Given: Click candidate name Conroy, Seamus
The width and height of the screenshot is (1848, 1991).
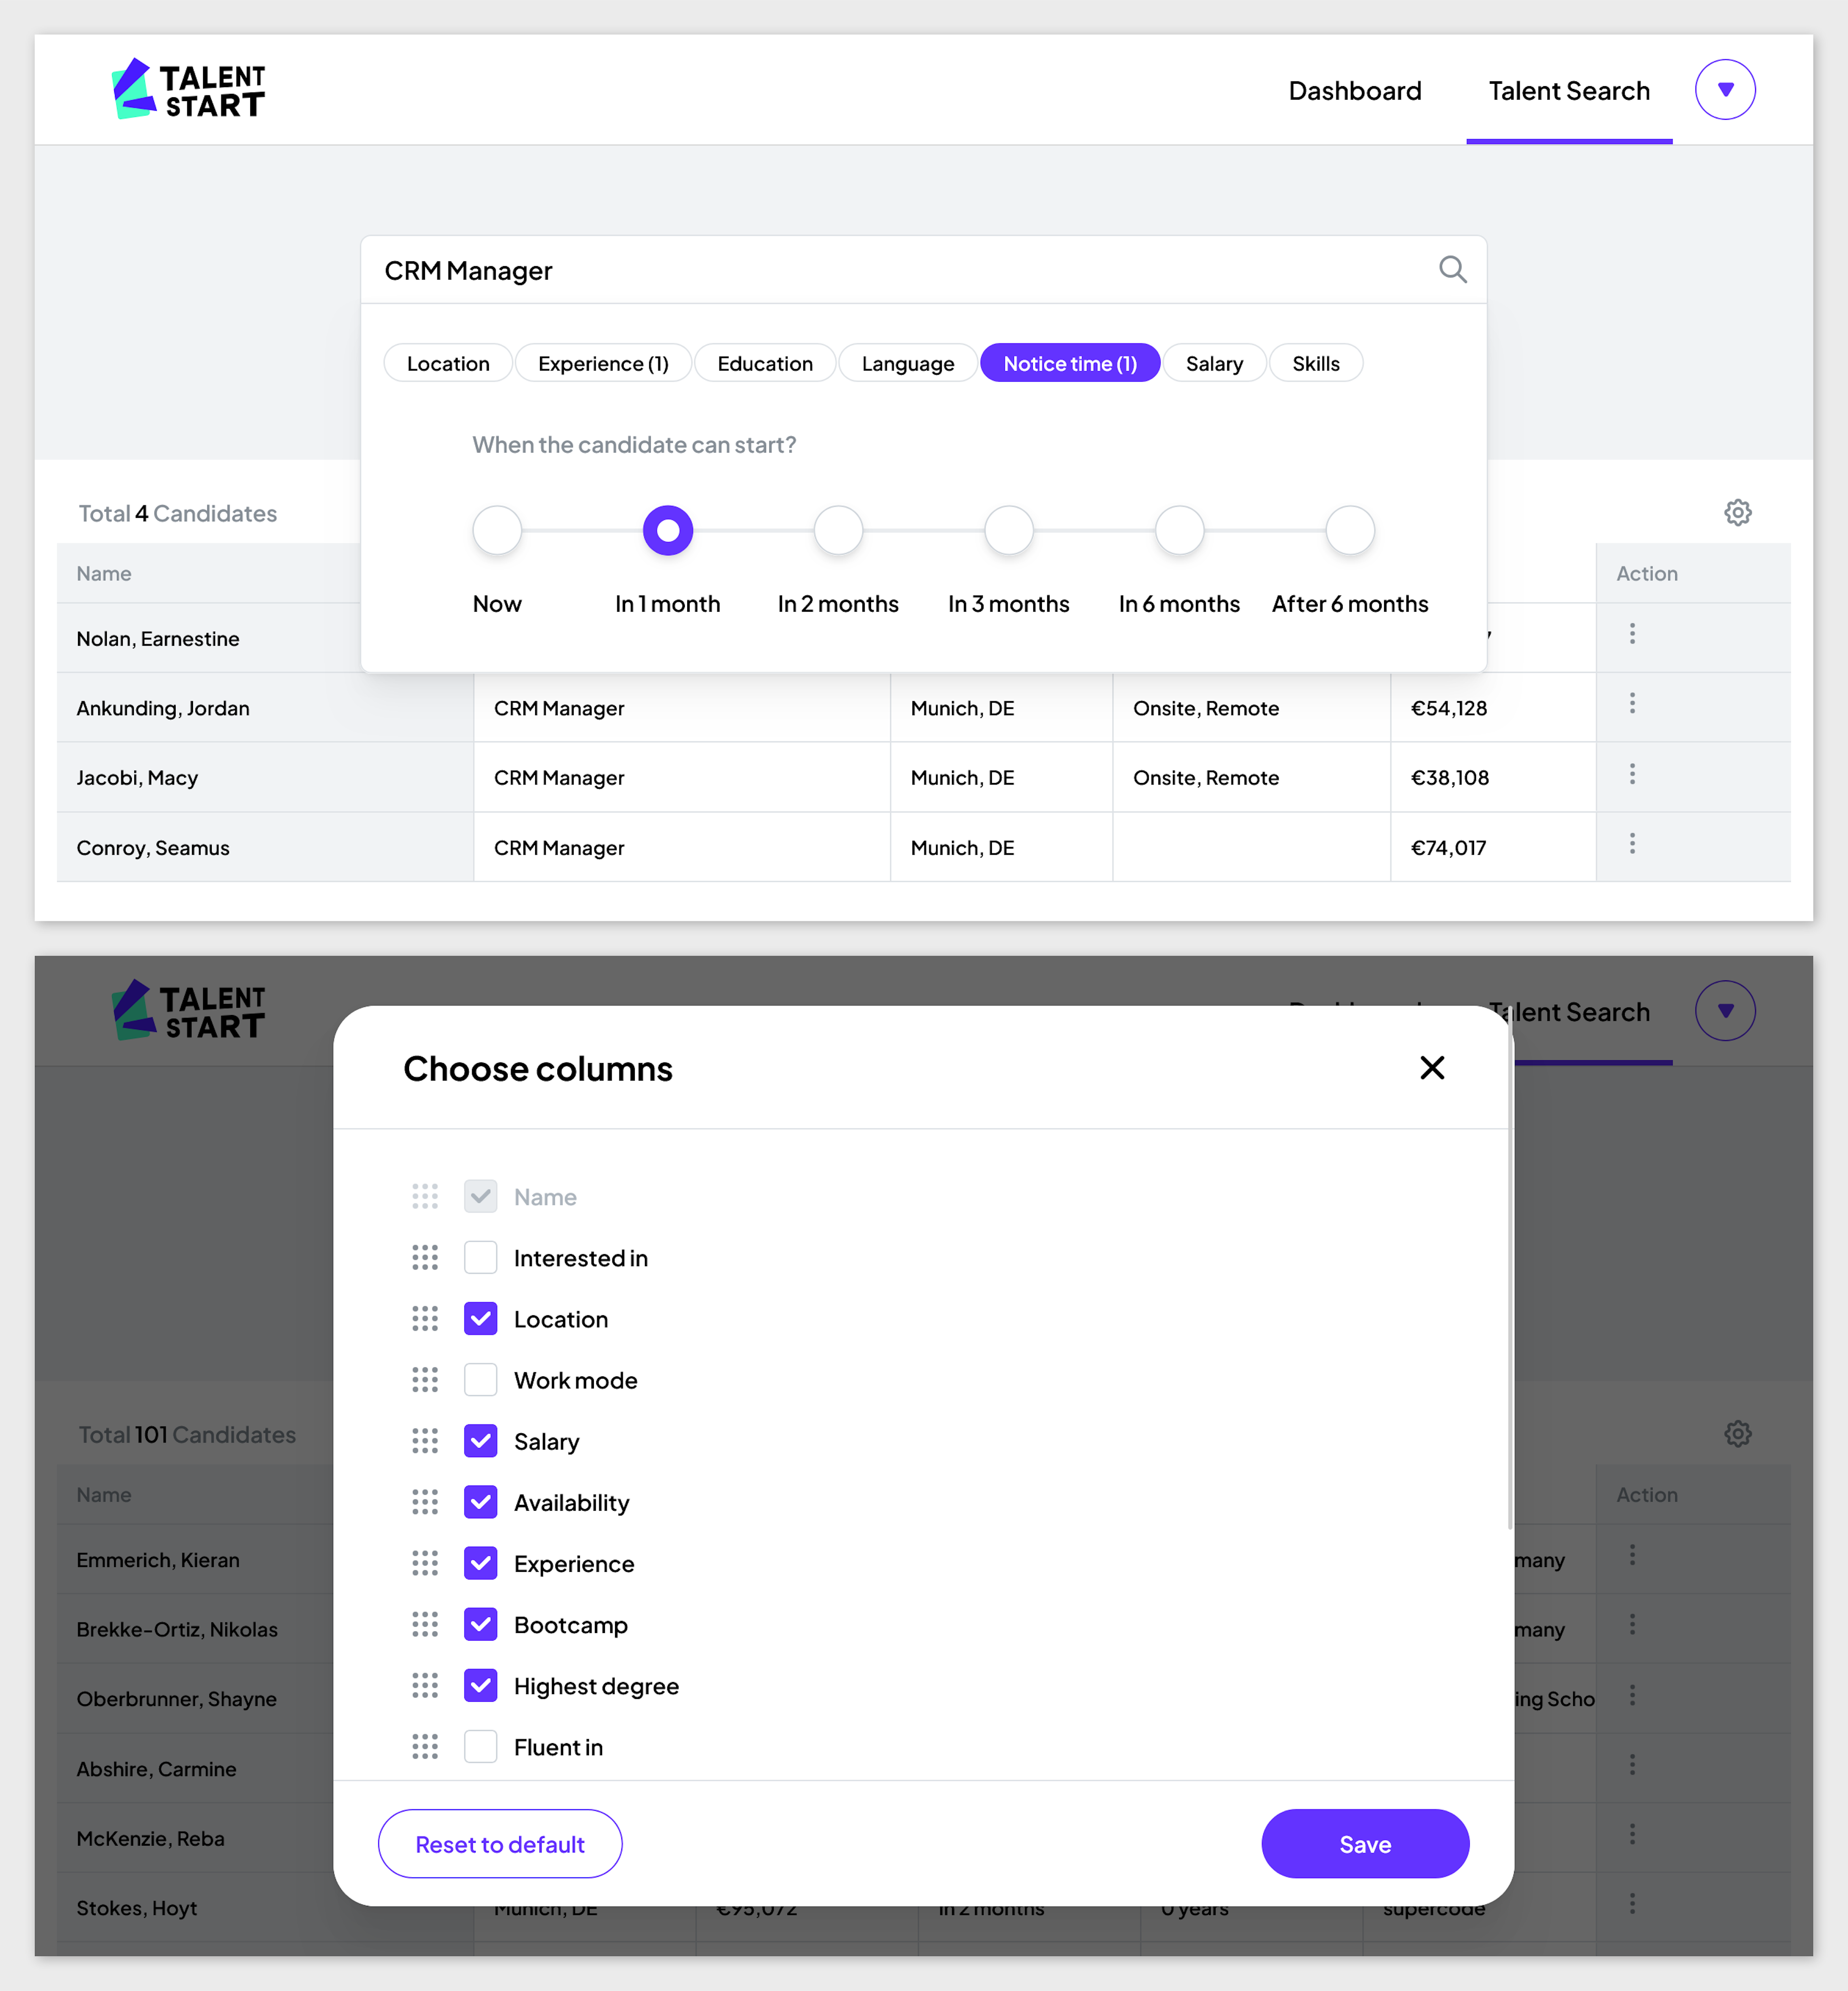Looking at the screenshot, I should pos(153,847).
